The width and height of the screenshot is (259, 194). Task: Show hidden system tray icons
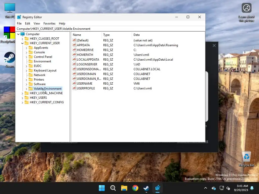(206, 188)
